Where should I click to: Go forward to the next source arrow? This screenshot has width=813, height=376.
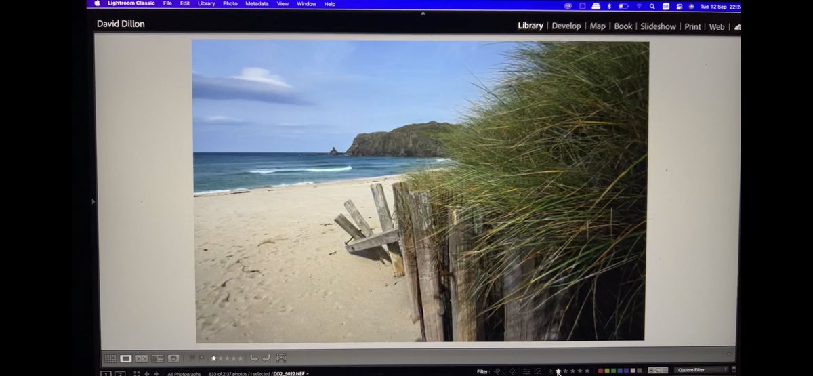click(x=156, y=373)
